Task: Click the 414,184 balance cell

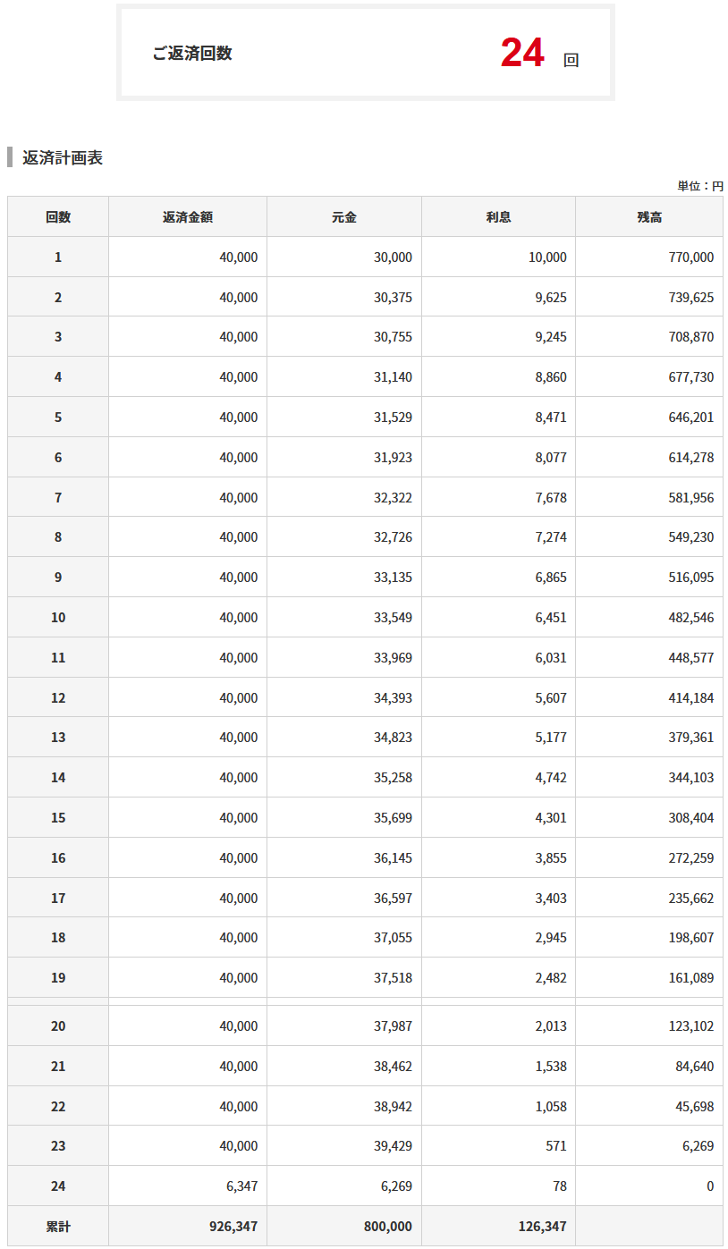Action: tap(690, 698)
